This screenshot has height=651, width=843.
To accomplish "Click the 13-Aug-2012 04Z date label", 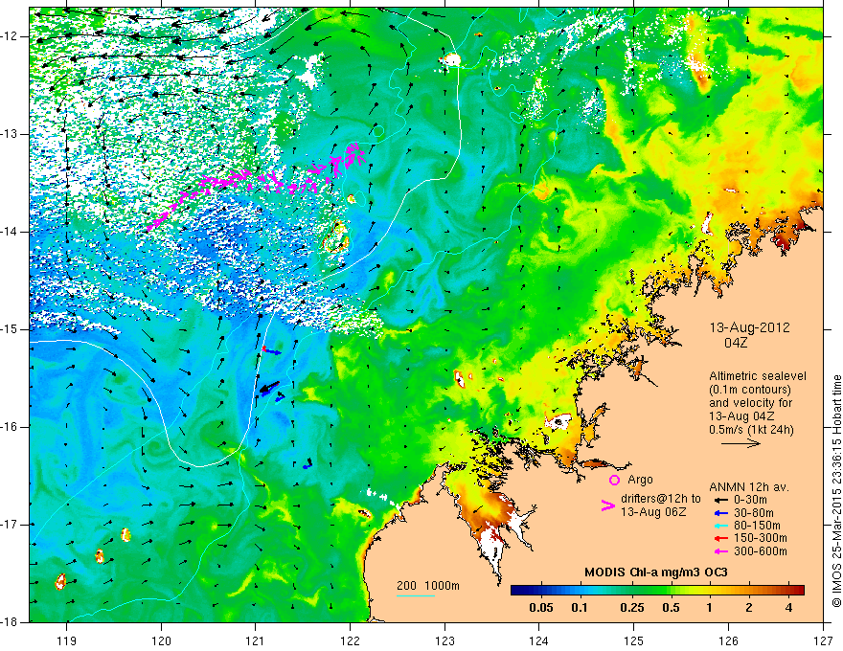I will 749,335.
